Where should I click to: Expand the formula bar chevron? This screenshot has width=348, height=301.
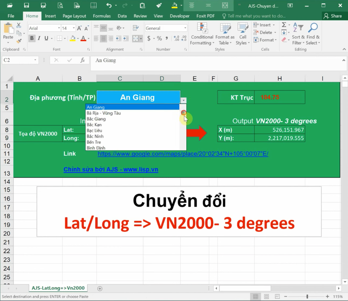344,60
